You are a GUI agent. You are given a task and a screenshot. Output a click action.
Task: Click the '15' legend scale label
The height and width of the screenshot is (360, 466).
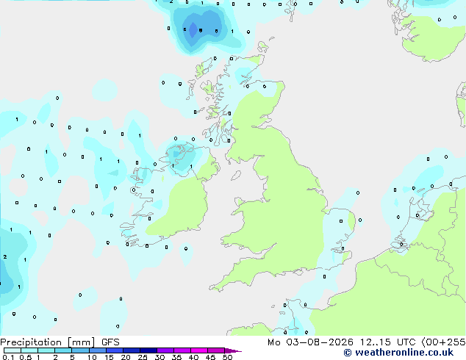(109, 357)
